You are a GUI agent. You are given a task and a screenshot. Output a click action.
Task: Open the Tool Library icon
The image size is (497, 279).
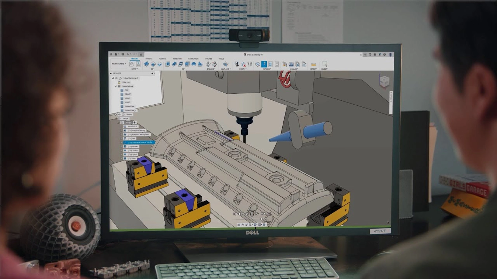tap(285, 64)
